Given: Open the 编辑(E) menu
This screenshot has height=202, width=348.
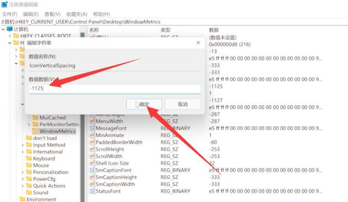Looking at the screenshot, I should [x=31, y=14].
